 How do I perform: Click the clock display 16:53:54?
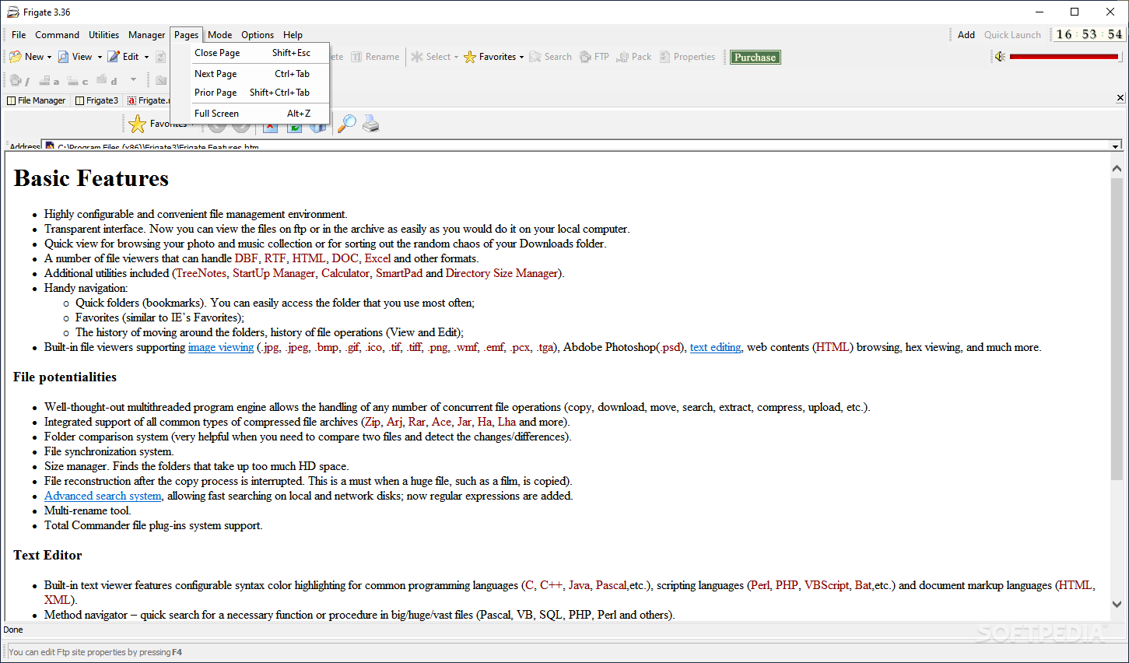(x=1089, y=34)
